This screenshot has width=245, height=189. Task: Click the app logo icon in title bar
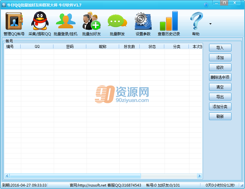coord(4,5)
